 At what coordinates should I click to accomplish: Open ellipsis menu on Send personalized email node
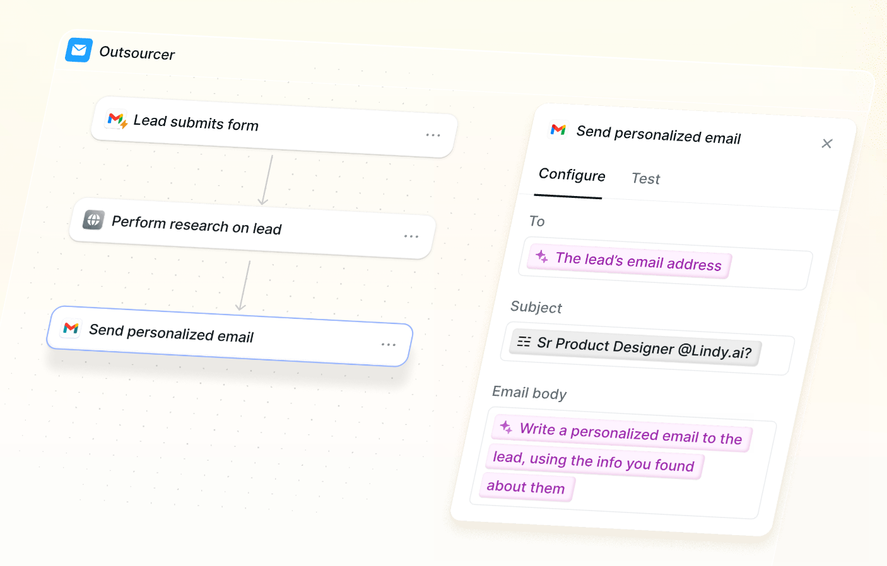pyautogui.click(x=389, y=345)
